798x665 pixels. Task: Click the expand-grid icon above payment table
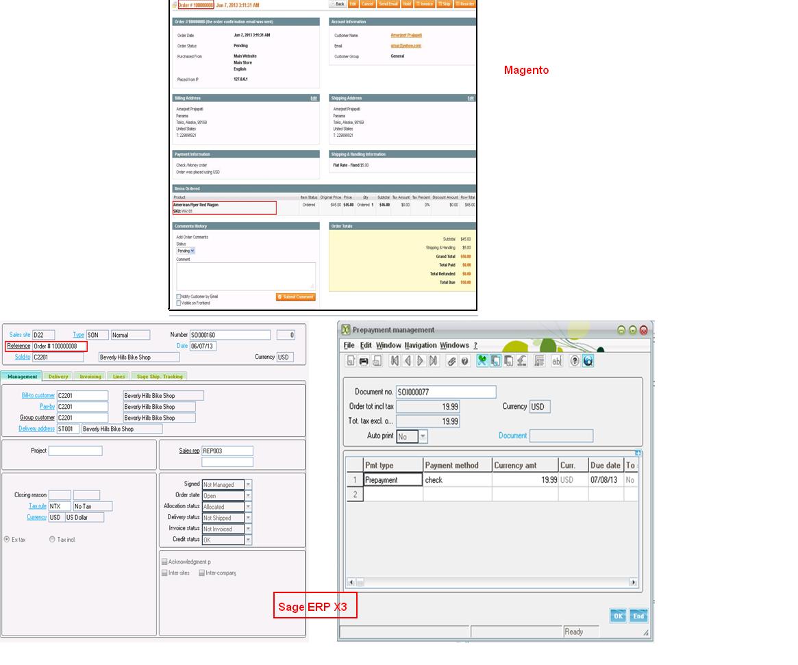(638, 453)
